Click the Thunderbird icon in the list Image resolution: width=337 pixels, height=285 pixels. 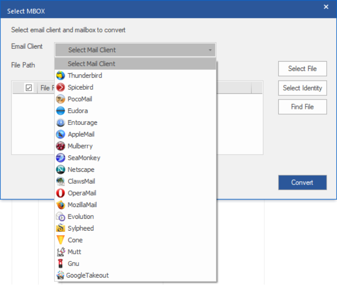60,76
